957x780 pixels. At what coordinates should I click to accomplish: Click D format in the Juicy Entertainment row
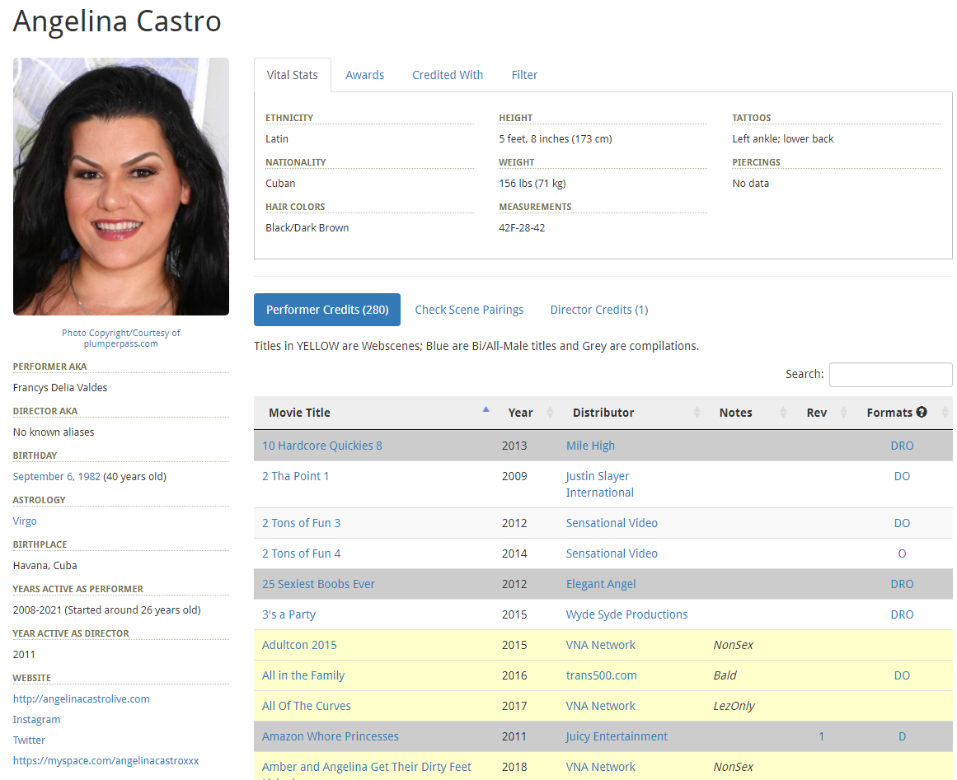(x=902, y=736)
